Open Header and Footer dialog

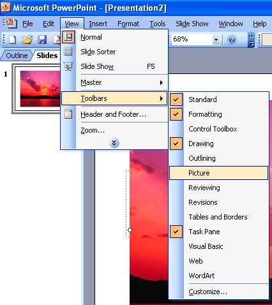[114, 114]
